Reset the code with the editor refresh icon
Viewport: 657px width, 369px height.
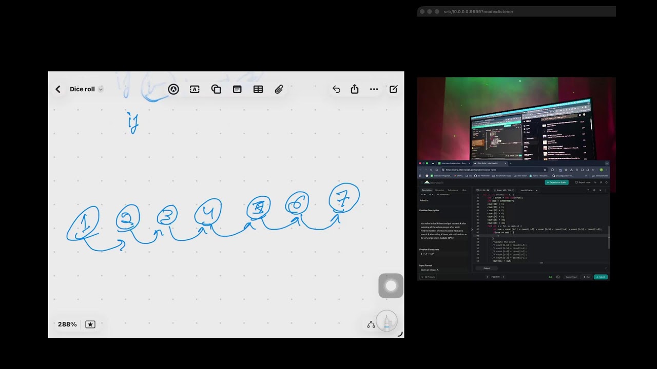pyautogui.click(x=588, y=190)
